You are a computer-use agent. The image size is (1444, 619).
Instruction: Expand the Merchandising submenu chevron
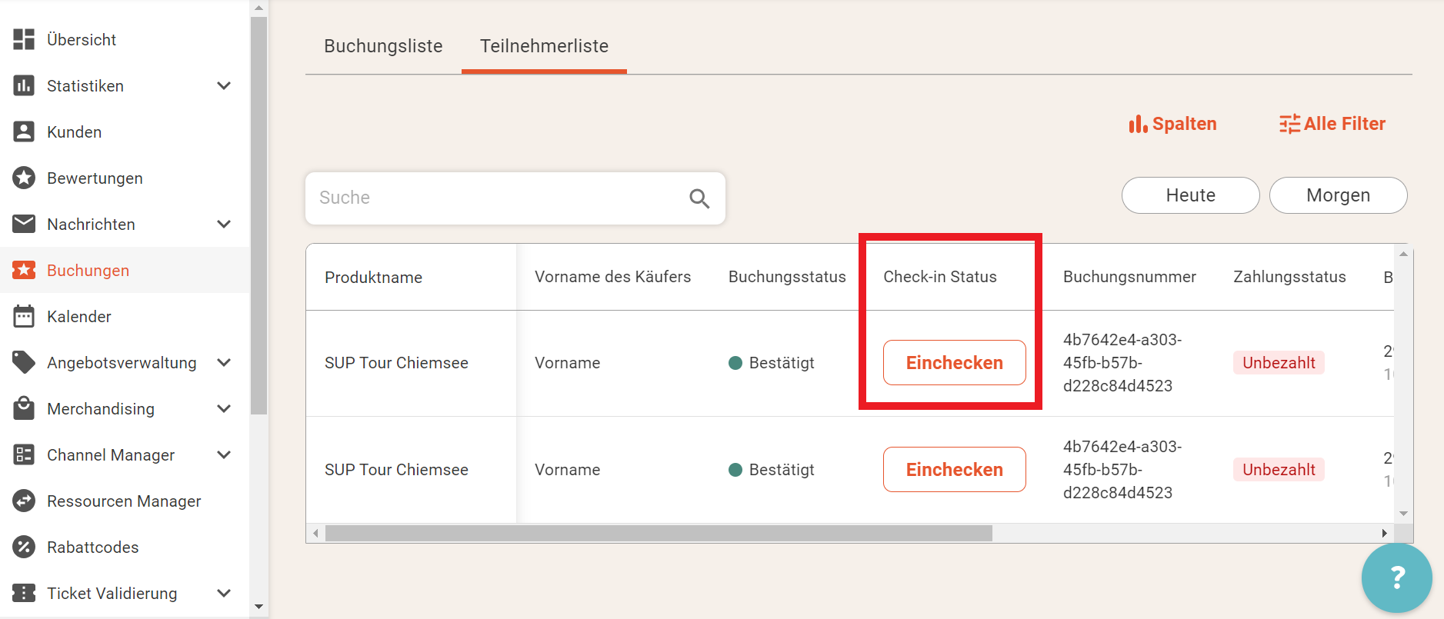[224, 408]
